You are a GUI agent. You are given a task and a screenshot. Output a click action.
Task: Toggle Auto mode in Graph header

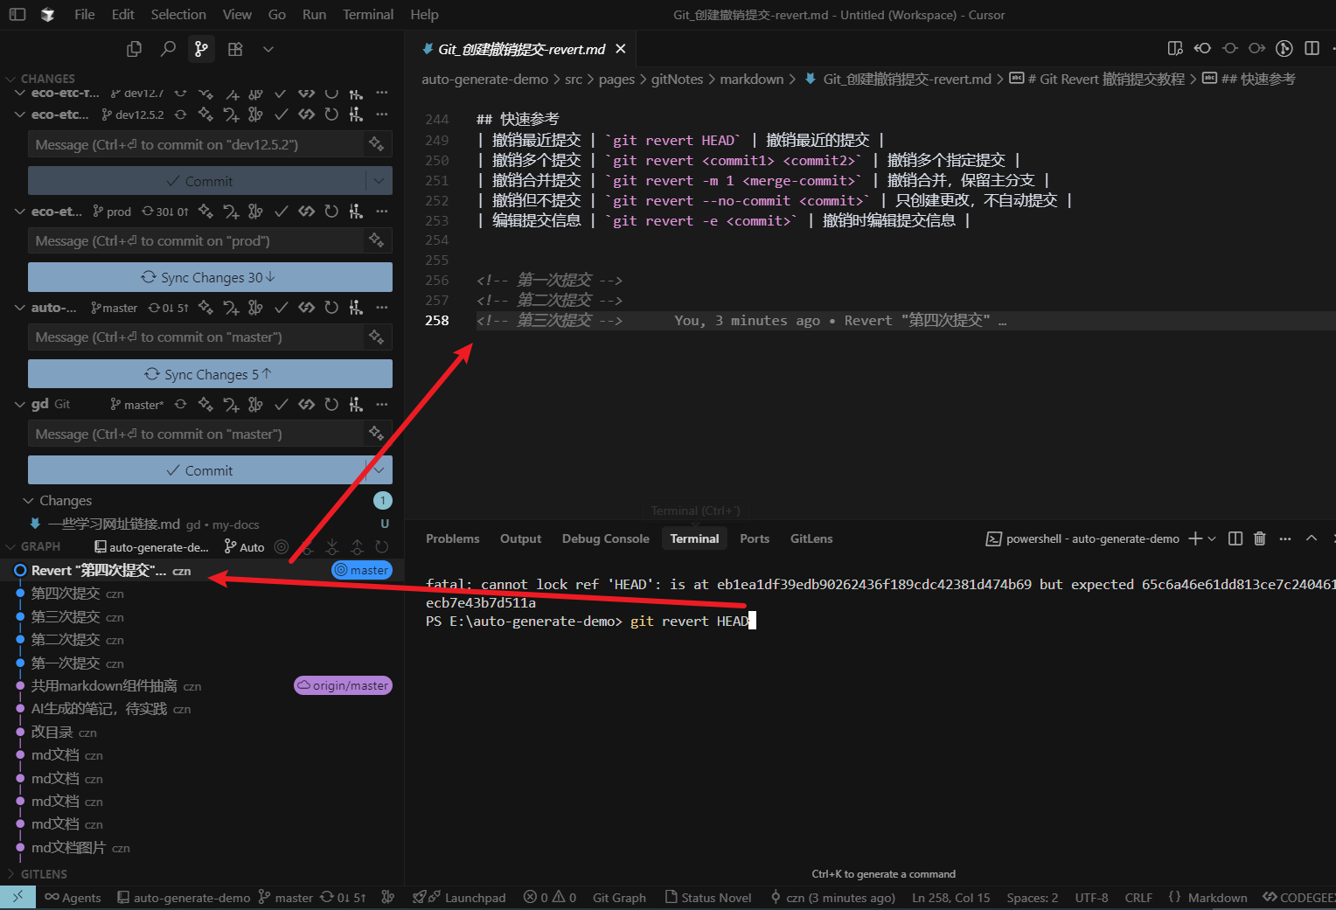(245, 547)
